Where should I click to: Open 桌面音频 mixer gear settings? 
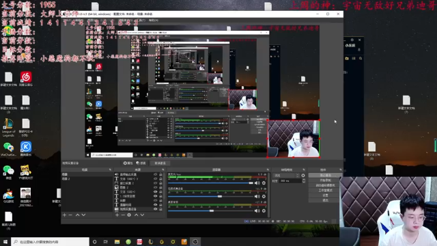[x=264, y=211]
